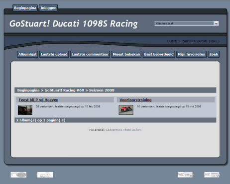Open the Zoek search page
Screen dimensions: 230x184
[x=214, y=54]
